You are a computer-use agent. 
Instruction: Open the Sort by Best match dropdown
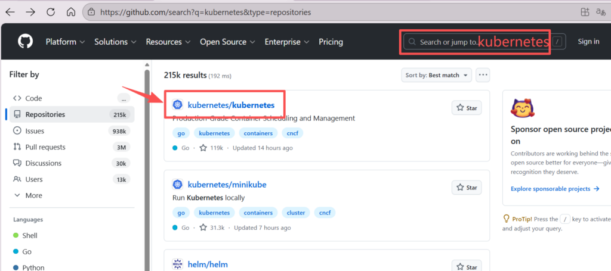436,75
